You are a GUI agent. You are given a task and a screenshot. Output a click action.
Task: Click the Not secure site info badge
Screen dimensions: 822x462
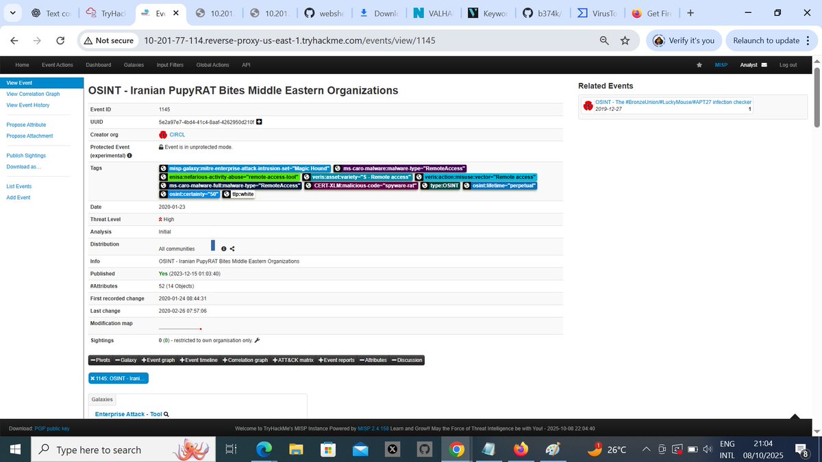click(108, 40)
